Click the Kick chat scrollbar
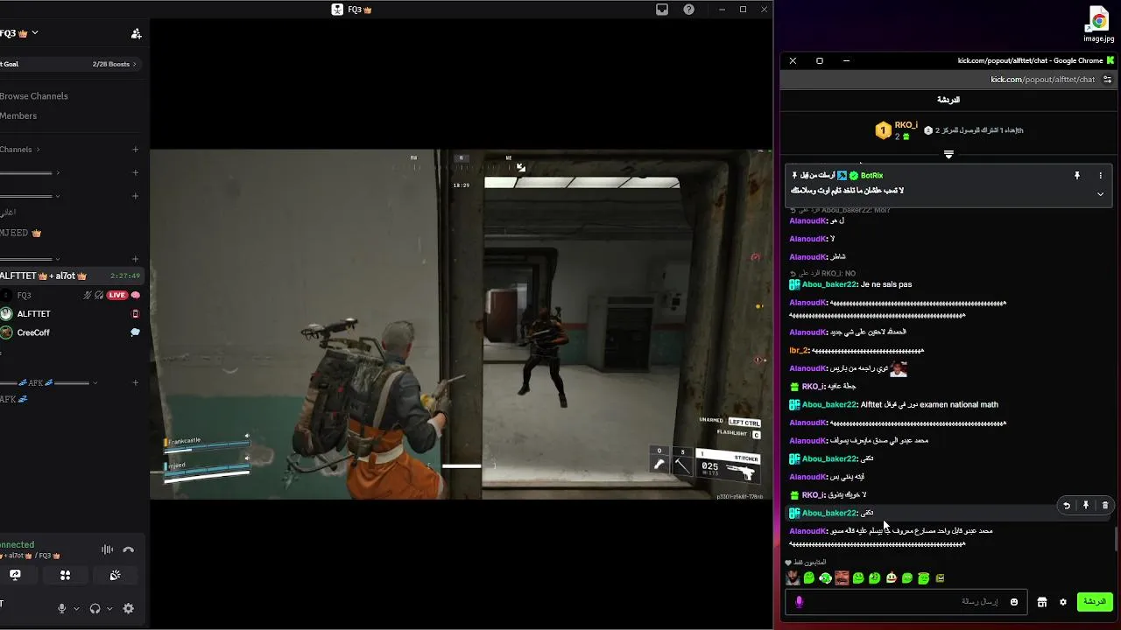Image resolution: width=1121 pixels, height=630 pixels. 1116,540
